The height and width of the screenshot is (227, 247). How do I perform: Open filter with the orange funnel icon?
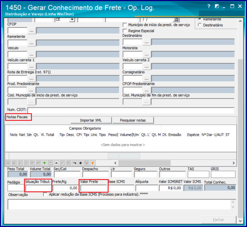tap(93, 163)
